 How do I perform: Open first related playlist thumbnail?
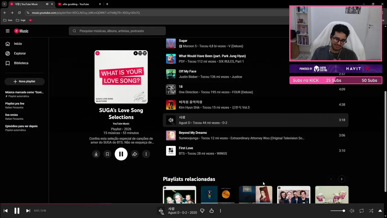(x=180, y=195)
